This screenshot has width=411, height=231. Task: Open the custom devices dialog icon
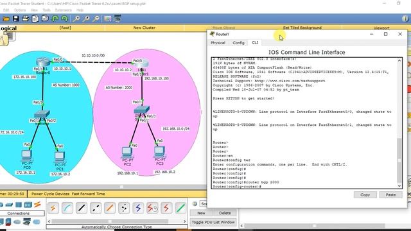pyautogui.click(x=118, y=19)
